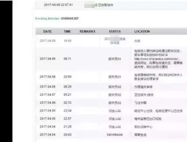The image size is (187, 142).
Task: Select date 2017.04.06
Action: pyautogui.click(x=48, y=102)
